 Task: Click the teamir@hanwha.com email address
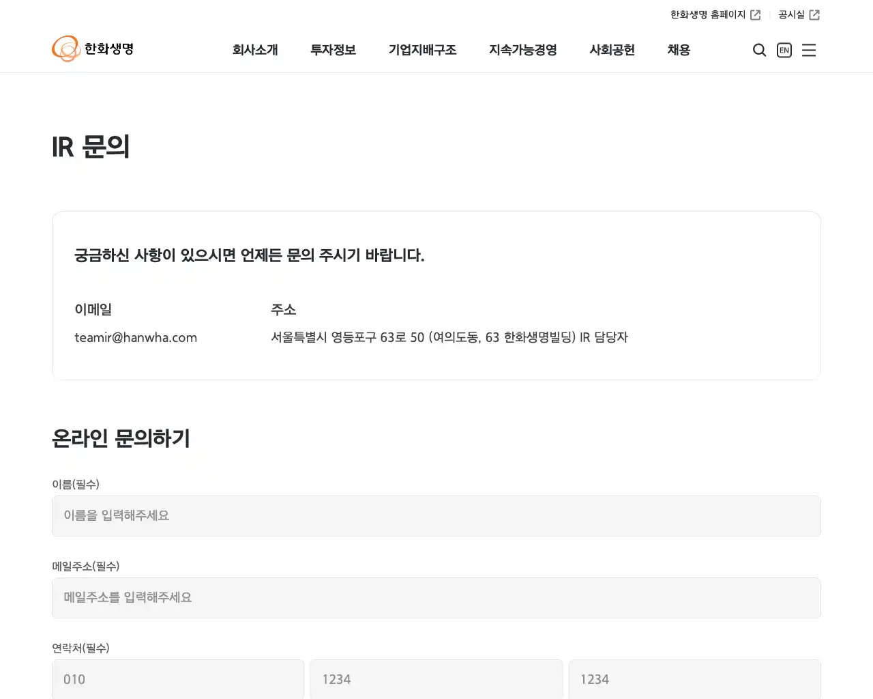(136, 337)
